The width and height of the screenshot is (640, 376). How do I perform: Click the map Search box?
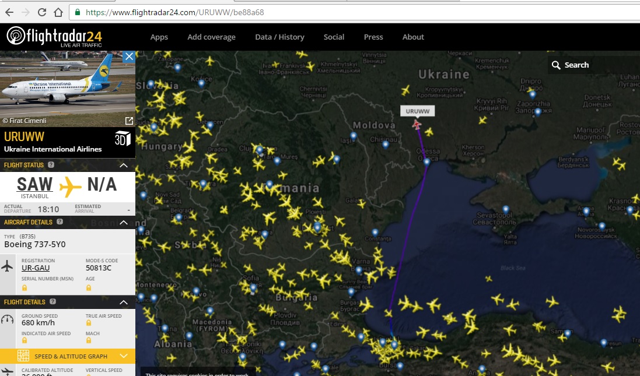pos(592,65)
